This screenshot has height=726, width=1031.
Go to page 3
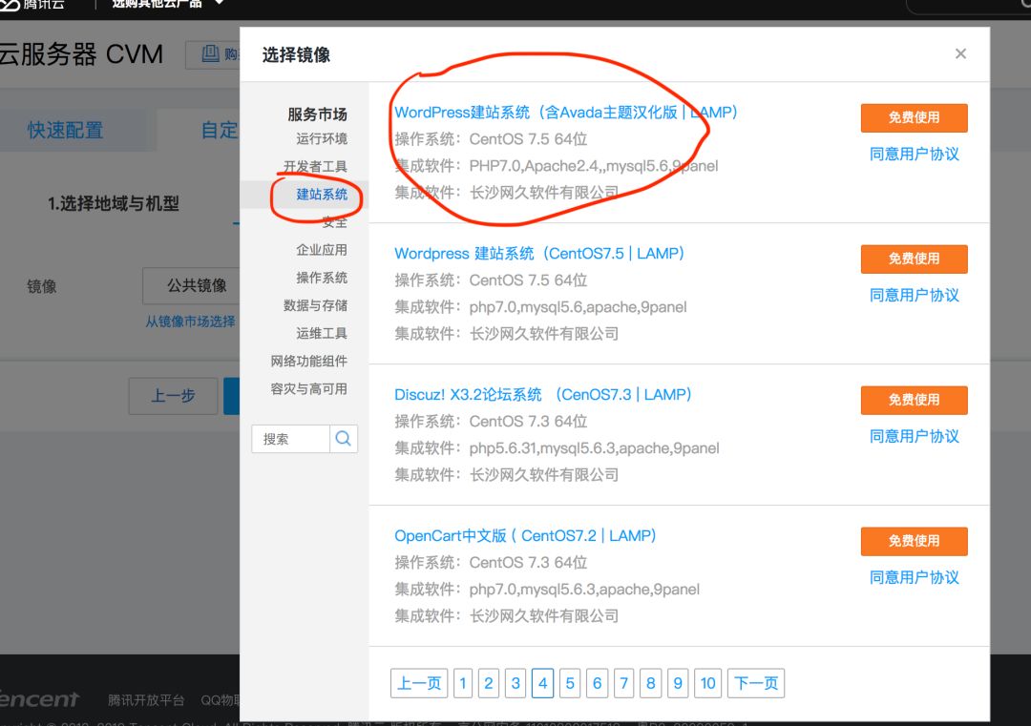pos(515,683)
